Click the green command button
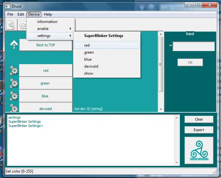Screen dimensions: 221x178 click(x=46, y=83)
